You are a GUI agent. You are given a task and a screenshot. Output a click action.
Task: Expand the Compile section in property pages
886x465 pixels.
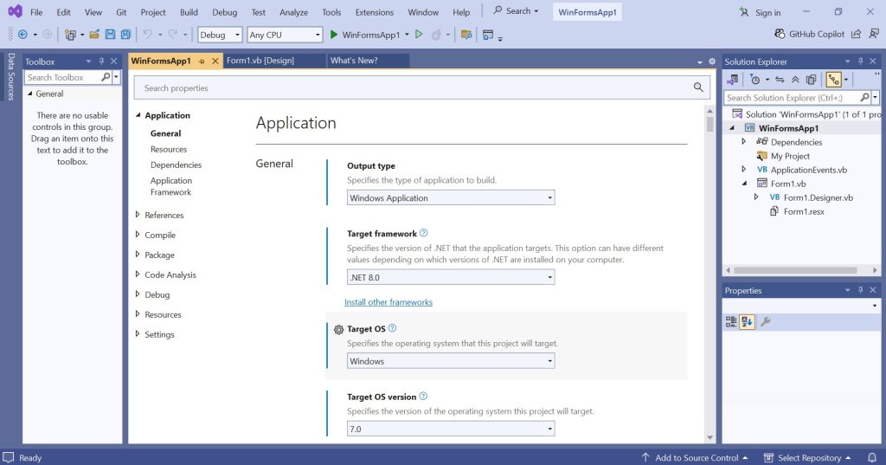click(x=138, y=234)
